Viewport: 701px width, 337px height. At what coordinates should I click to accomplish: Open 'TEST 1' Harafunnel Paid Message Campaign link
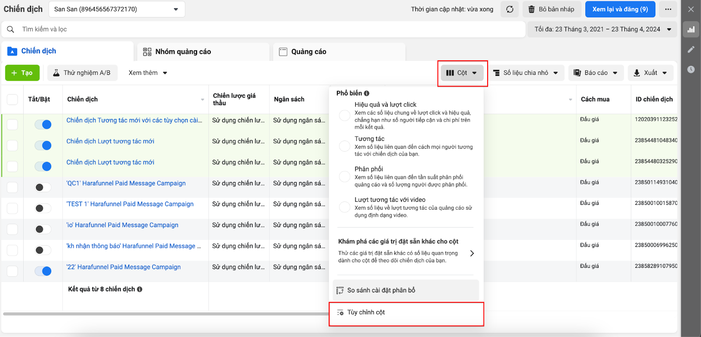tap(130, 204)
